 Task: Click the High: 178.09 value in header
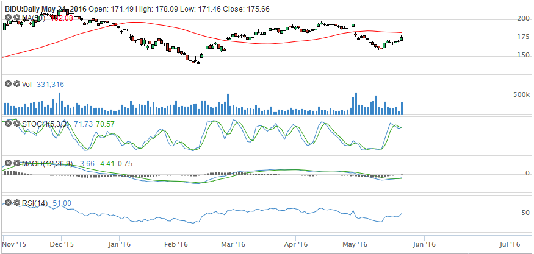coord(156,9)
